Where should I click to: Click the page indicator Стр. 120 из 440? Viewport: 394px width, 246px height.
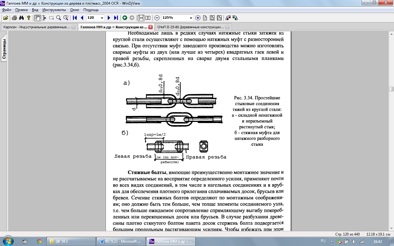coord(348,234)
